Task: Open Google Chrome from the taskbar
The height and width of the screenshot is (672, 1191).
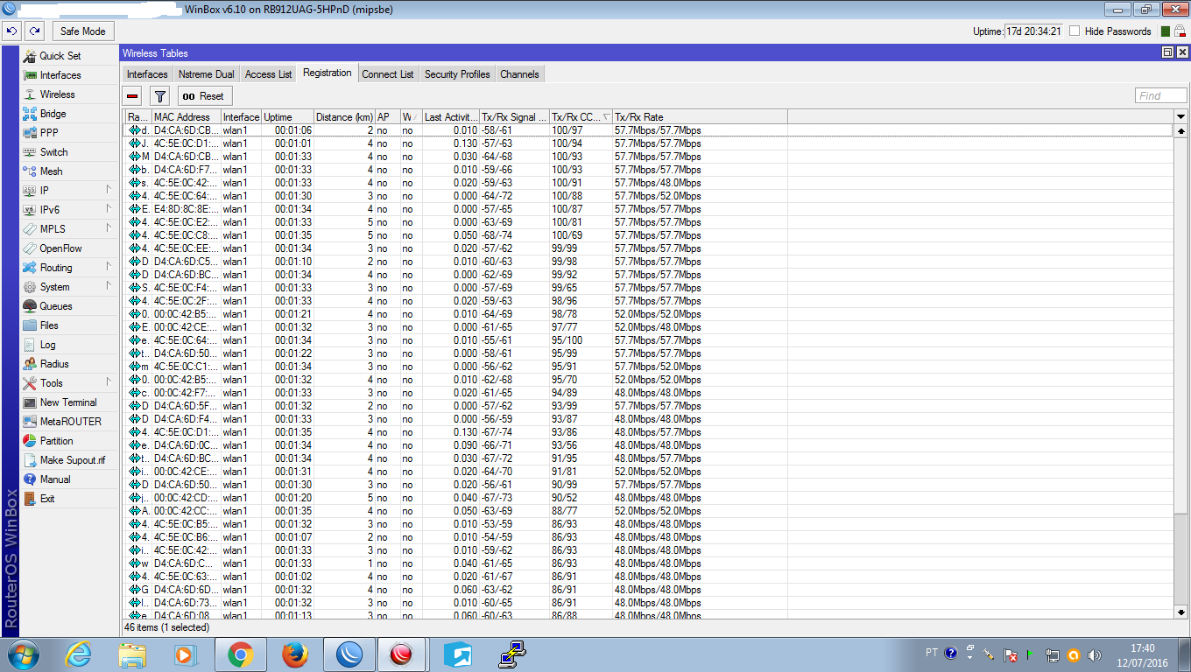Action: tap(240, 654)
